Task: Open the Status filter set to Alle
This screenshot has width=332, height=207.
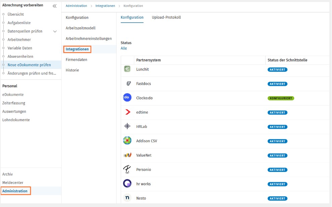Action: [124, 48]
